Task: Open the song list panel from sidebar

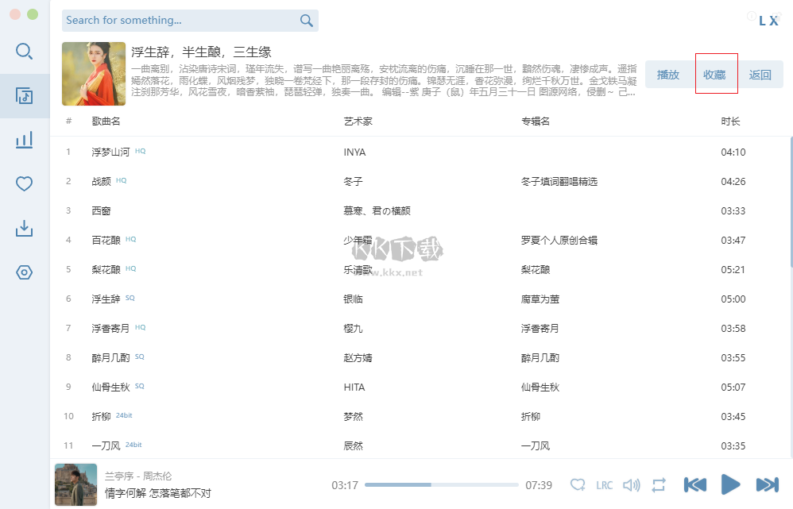Action: coord(24,94)
